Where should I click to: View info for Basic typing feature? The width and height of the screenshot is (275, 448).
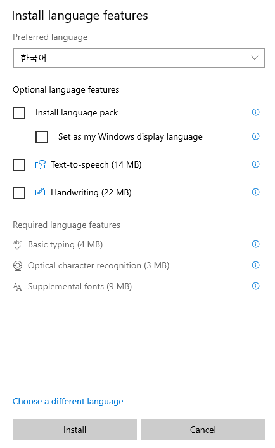255,244
